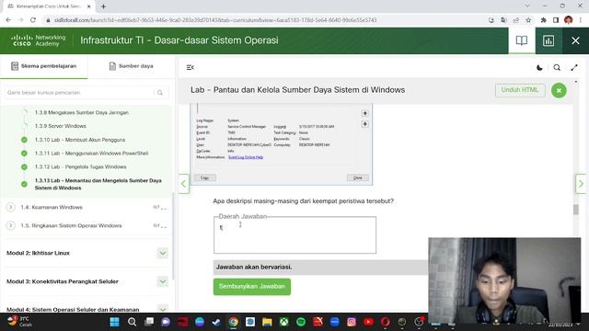Toggle dark mode with the moon icon
This screenshot has width=589, height=331.
tap(539, 67)
